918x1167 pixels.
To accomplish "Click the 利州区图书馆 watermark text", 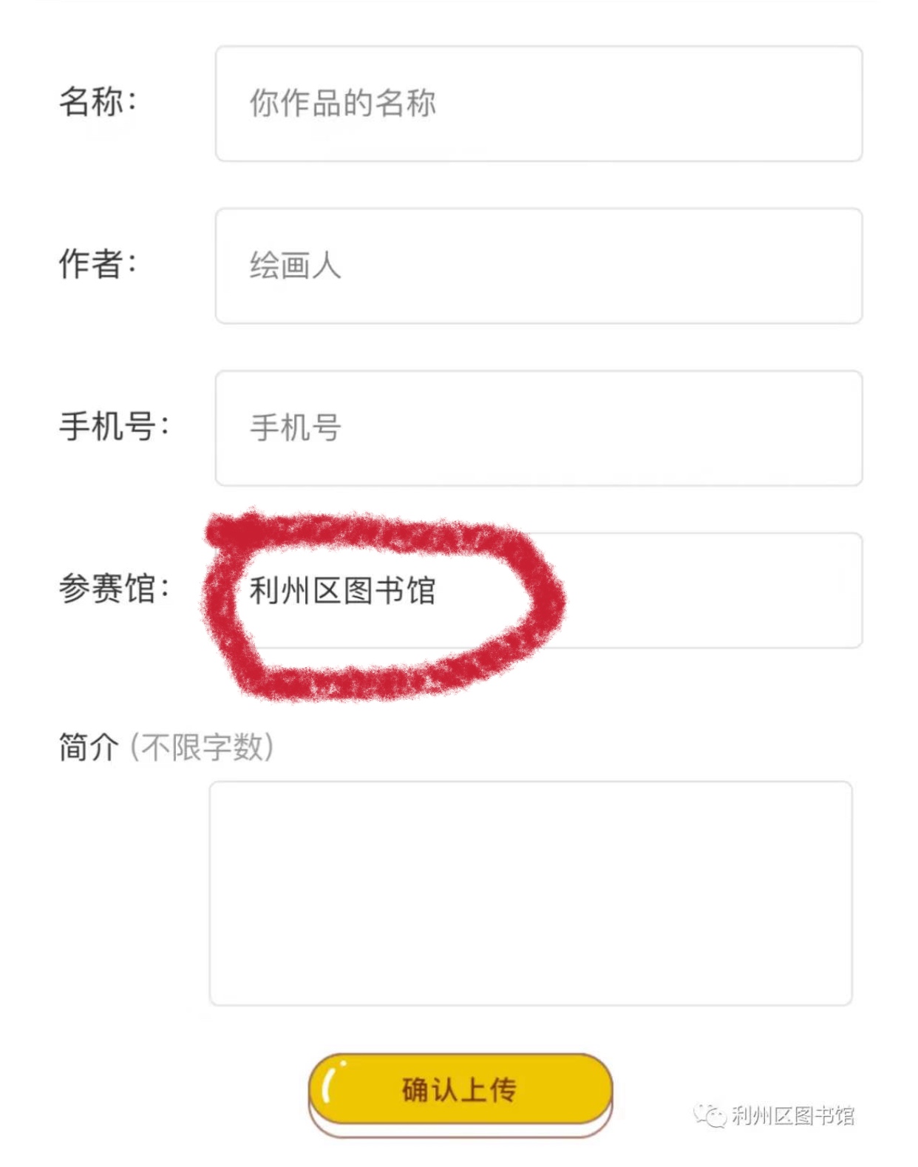I will coord(793,1115).
